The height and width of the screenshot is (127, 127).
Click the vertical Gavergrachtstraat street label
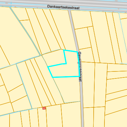(80, 67)
